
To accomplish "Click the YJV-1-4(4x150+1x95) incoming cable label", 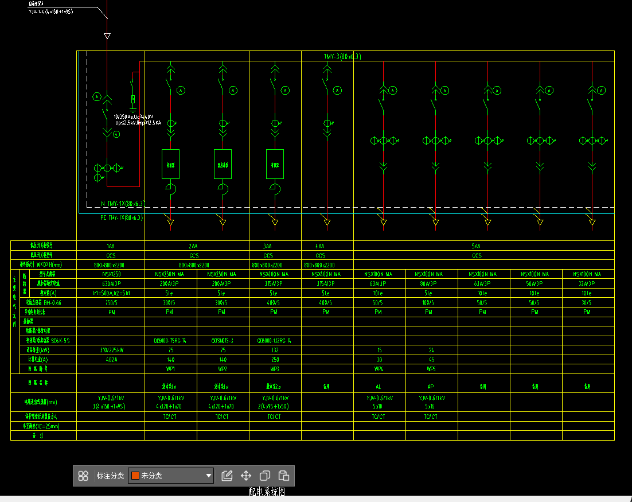I will click(51, 11).
